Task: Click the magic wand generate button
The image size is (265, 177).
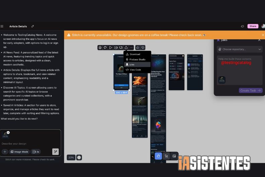Action: (x=55, y=152)
